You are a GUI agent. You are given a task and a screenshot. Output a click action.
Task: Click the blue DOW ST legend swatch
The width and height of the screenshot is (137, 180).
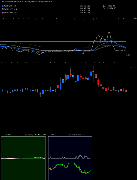point(3,6)
